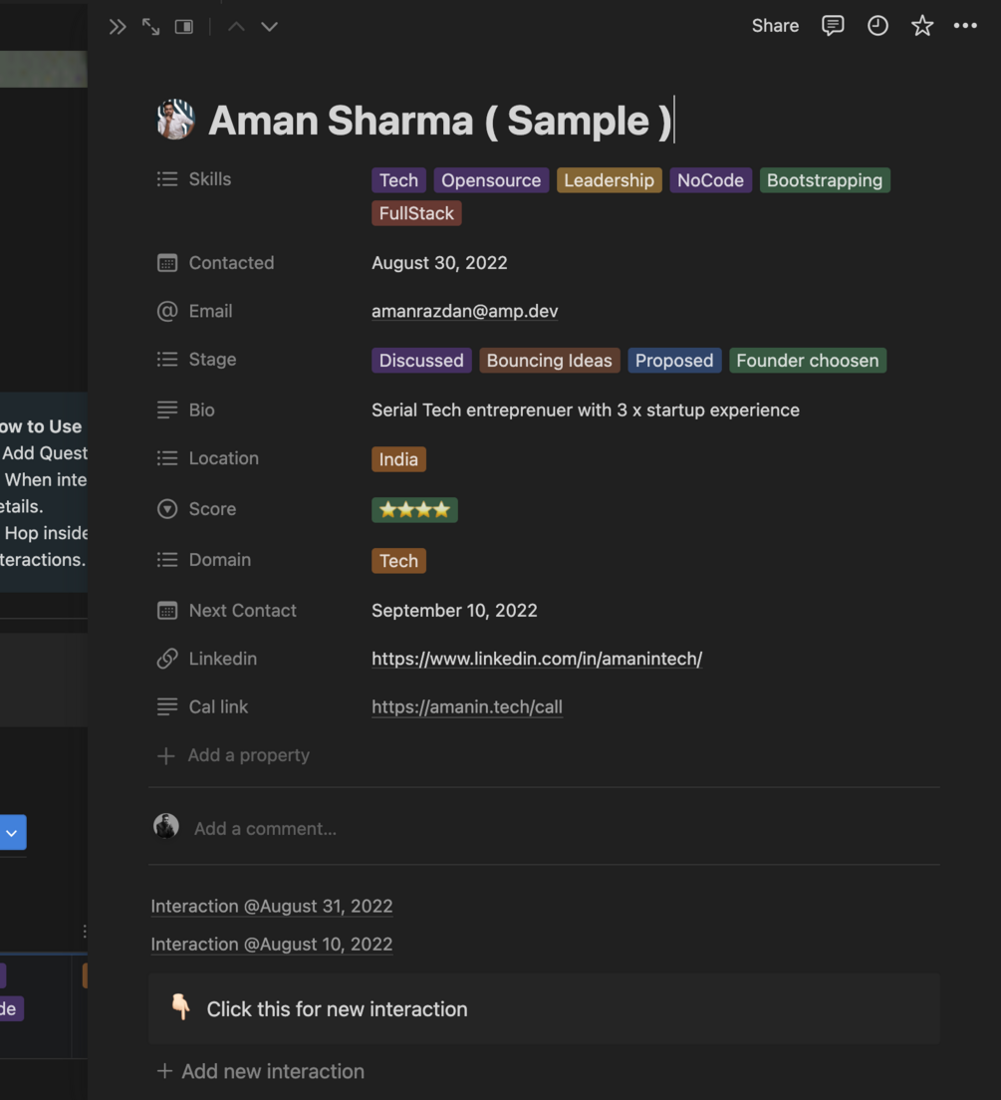Close the side peek panel with double chevron
The height and width of the screenshot is (1100, 1001).
point(118,27)
